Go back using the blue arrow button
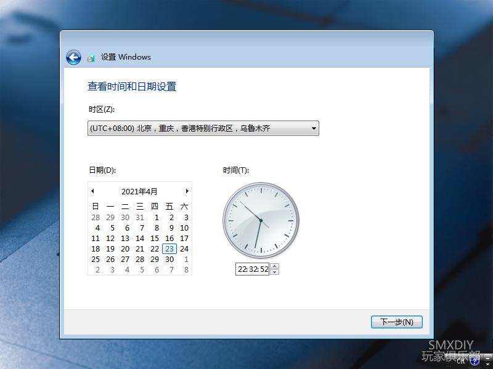Image resolution: width=493 pixels, height=369 pixels. tap(73, 57)
